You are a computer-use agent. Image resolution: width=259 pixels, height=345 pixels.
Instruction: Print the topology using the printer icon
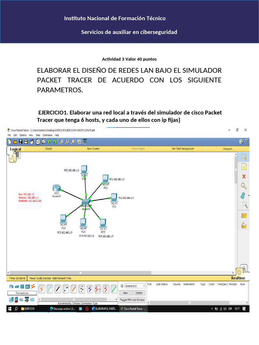pos(26,142)
